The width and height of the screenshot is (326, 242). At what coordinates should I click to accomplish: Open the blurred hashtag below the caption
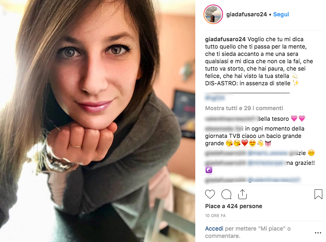(215, 98)
